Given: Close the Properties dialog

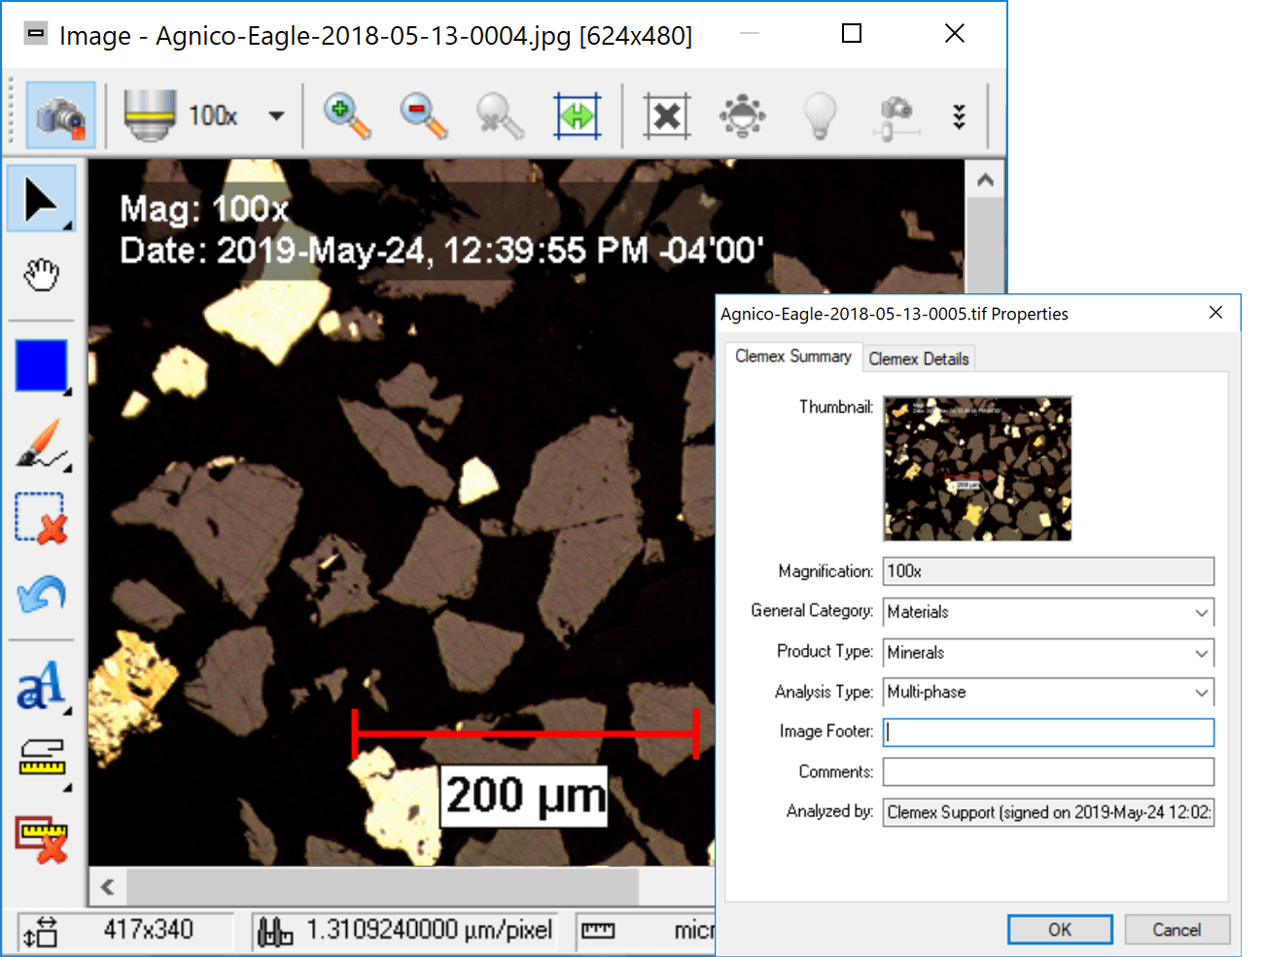Looking at the screenshot, I should [1215, 313].
